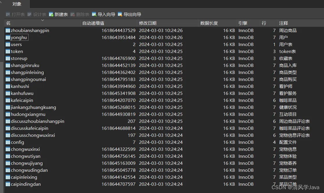The image size is (324, 193).
Task: Click table name storeup
Action: 19,58
